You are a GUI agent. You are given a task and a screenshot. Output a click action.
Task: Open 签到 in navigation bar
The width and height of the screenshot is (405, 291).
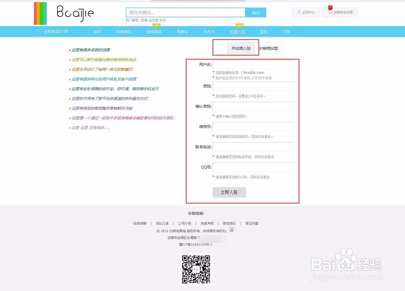click(264, 32)
